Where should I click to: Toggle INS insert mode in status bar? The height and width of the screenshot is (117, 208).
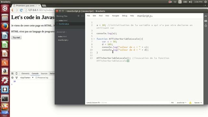172,103
